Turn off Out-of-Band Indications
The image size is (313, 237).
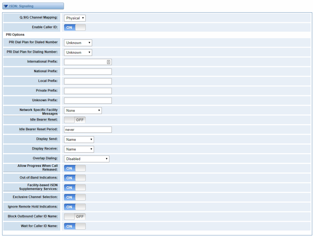pyautogui.click(x=75, y=178)
